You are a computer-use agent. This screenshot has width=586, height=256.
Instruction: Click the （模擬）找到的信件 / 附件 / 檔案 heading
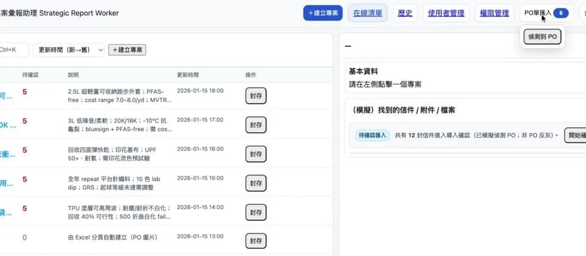coord(403,110)
